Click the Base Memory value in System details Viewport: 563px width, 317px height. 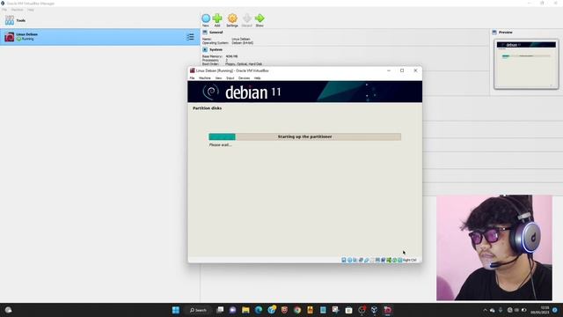[x=231, y=56]
